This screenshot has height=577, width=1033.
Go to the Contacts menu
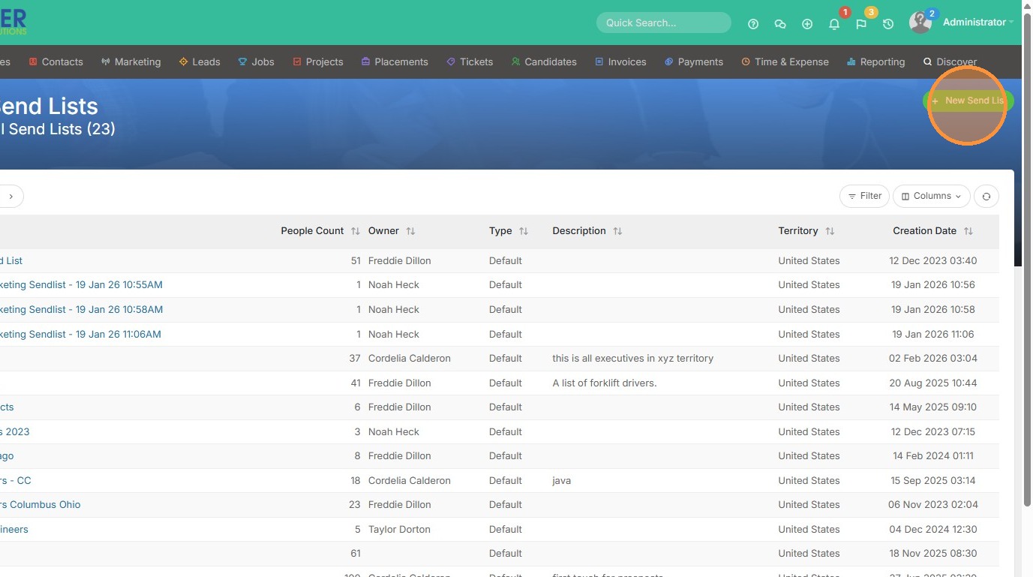[x=56, y=62]
